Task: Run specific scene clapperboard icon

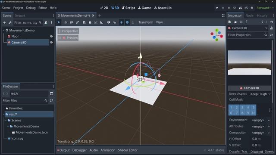Action: (246, 8)
